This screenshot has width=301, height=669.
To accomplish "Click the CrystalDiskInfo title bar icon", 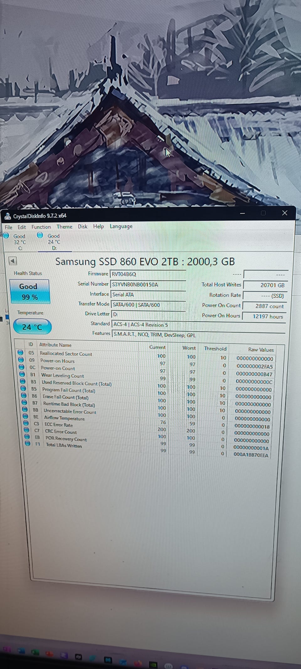I will pos(8,216).
